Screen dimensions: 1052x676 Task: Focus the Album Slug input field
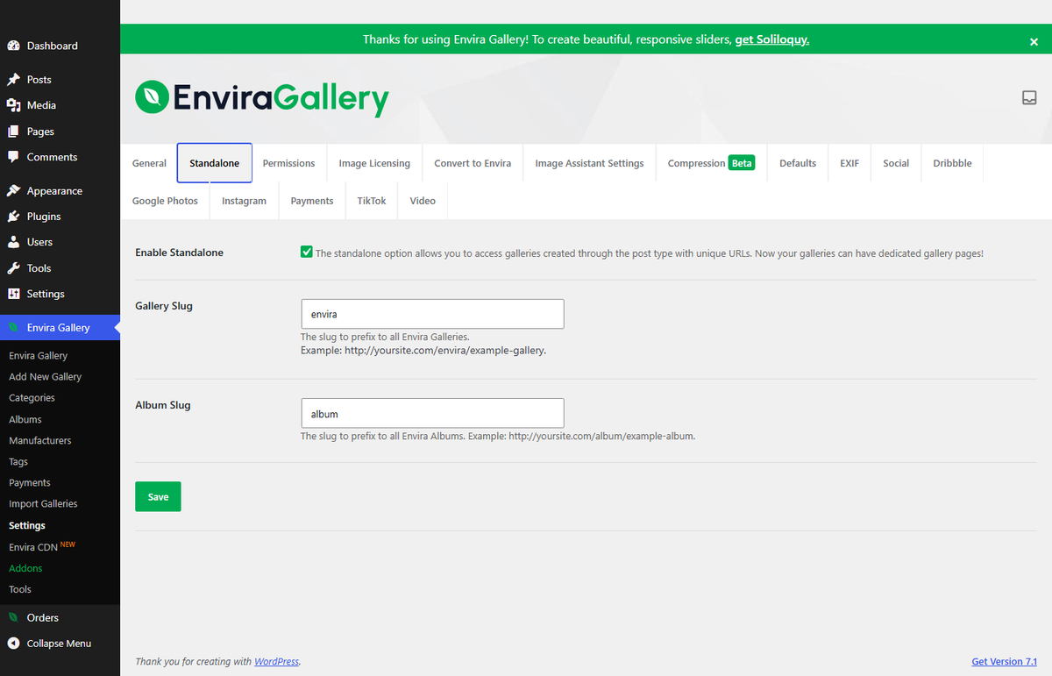432,413
